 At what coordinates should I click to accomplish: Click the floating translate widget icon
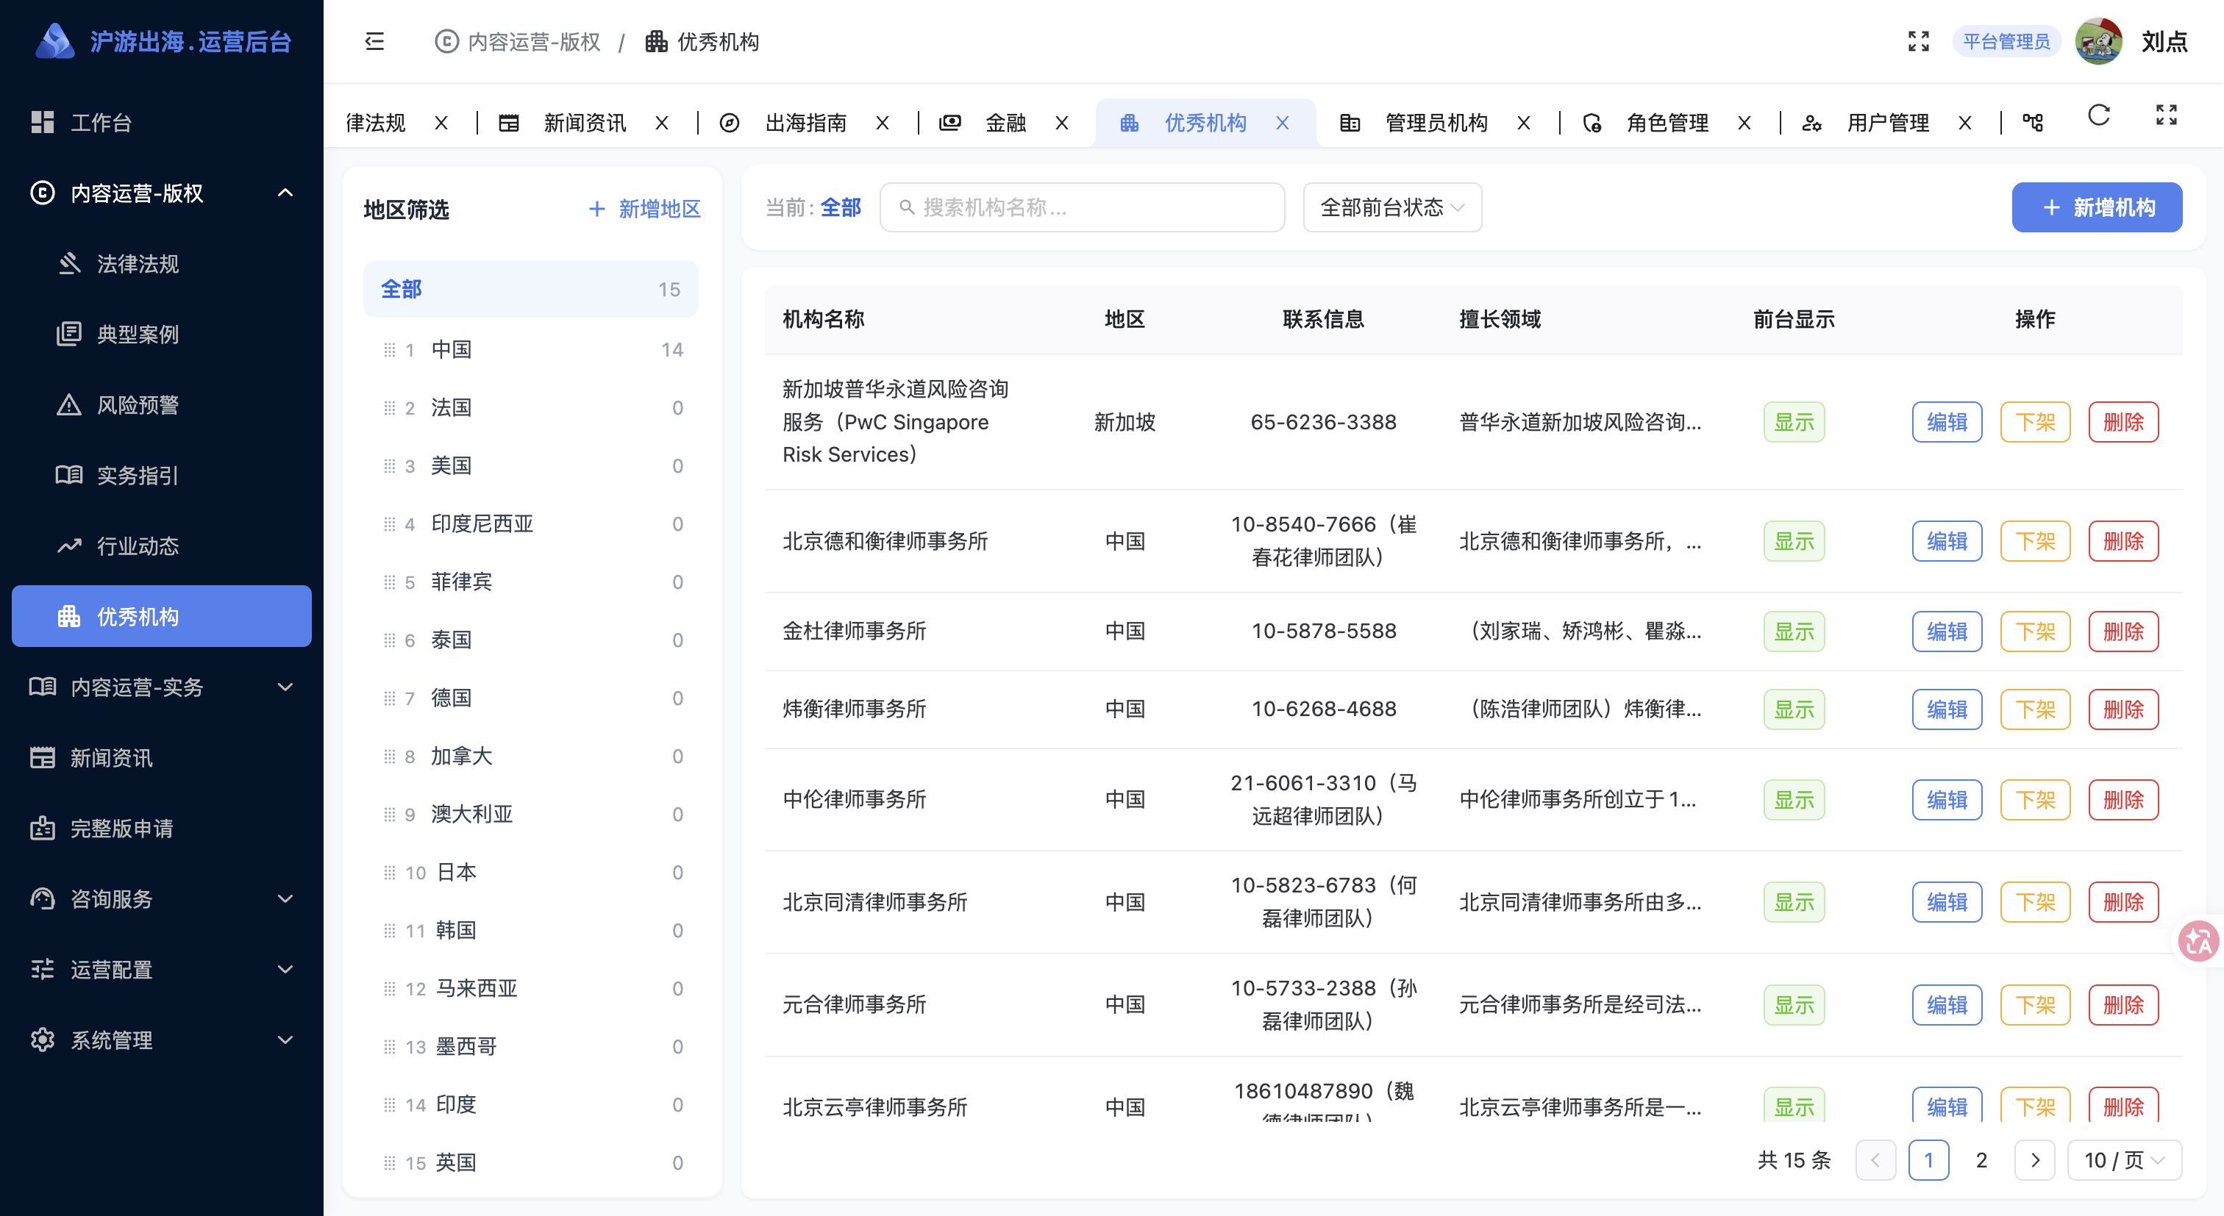(2198, 942)
